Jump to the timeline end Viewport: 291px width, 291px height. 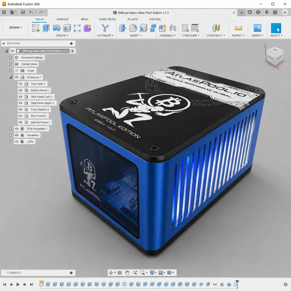coord(31,284)
